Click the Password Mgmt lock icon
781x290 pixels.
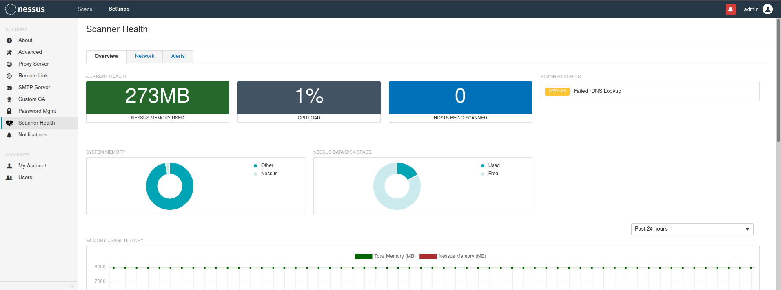tap(9, 111)
